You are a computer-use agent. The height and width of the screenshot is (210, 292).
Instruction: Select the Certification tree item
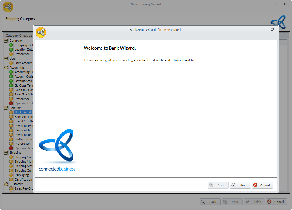pyautogui.click(x=23, y=179)
